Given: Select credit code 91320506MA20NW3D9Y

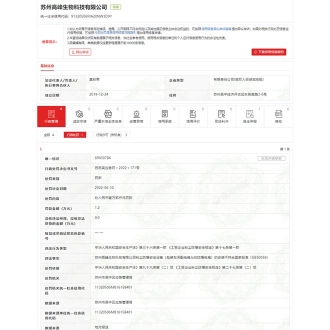Looking at the screenshot, I should [x=91, y=16].
